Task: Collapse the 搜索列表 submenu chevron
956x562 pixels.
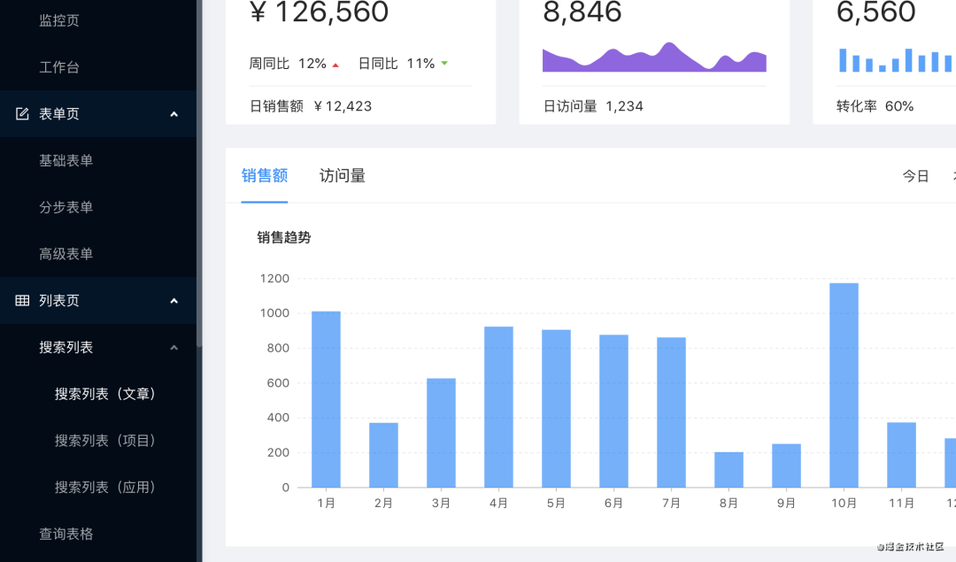Action: click(x=173, y=348)
